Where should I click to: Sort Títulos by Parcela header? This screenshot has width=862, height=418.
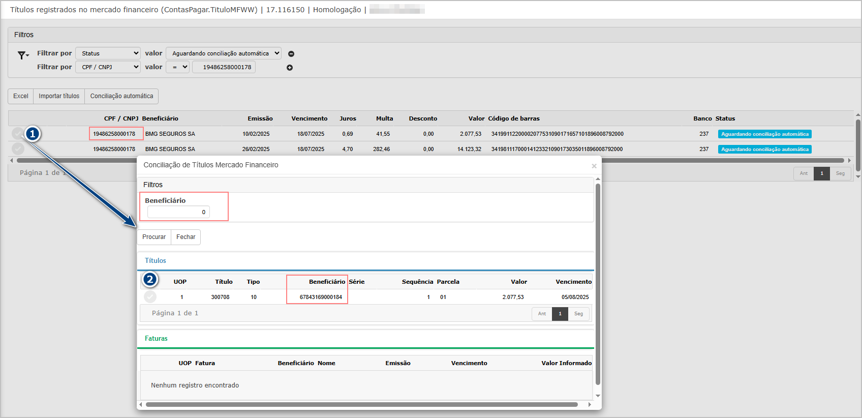click(448, 282)
